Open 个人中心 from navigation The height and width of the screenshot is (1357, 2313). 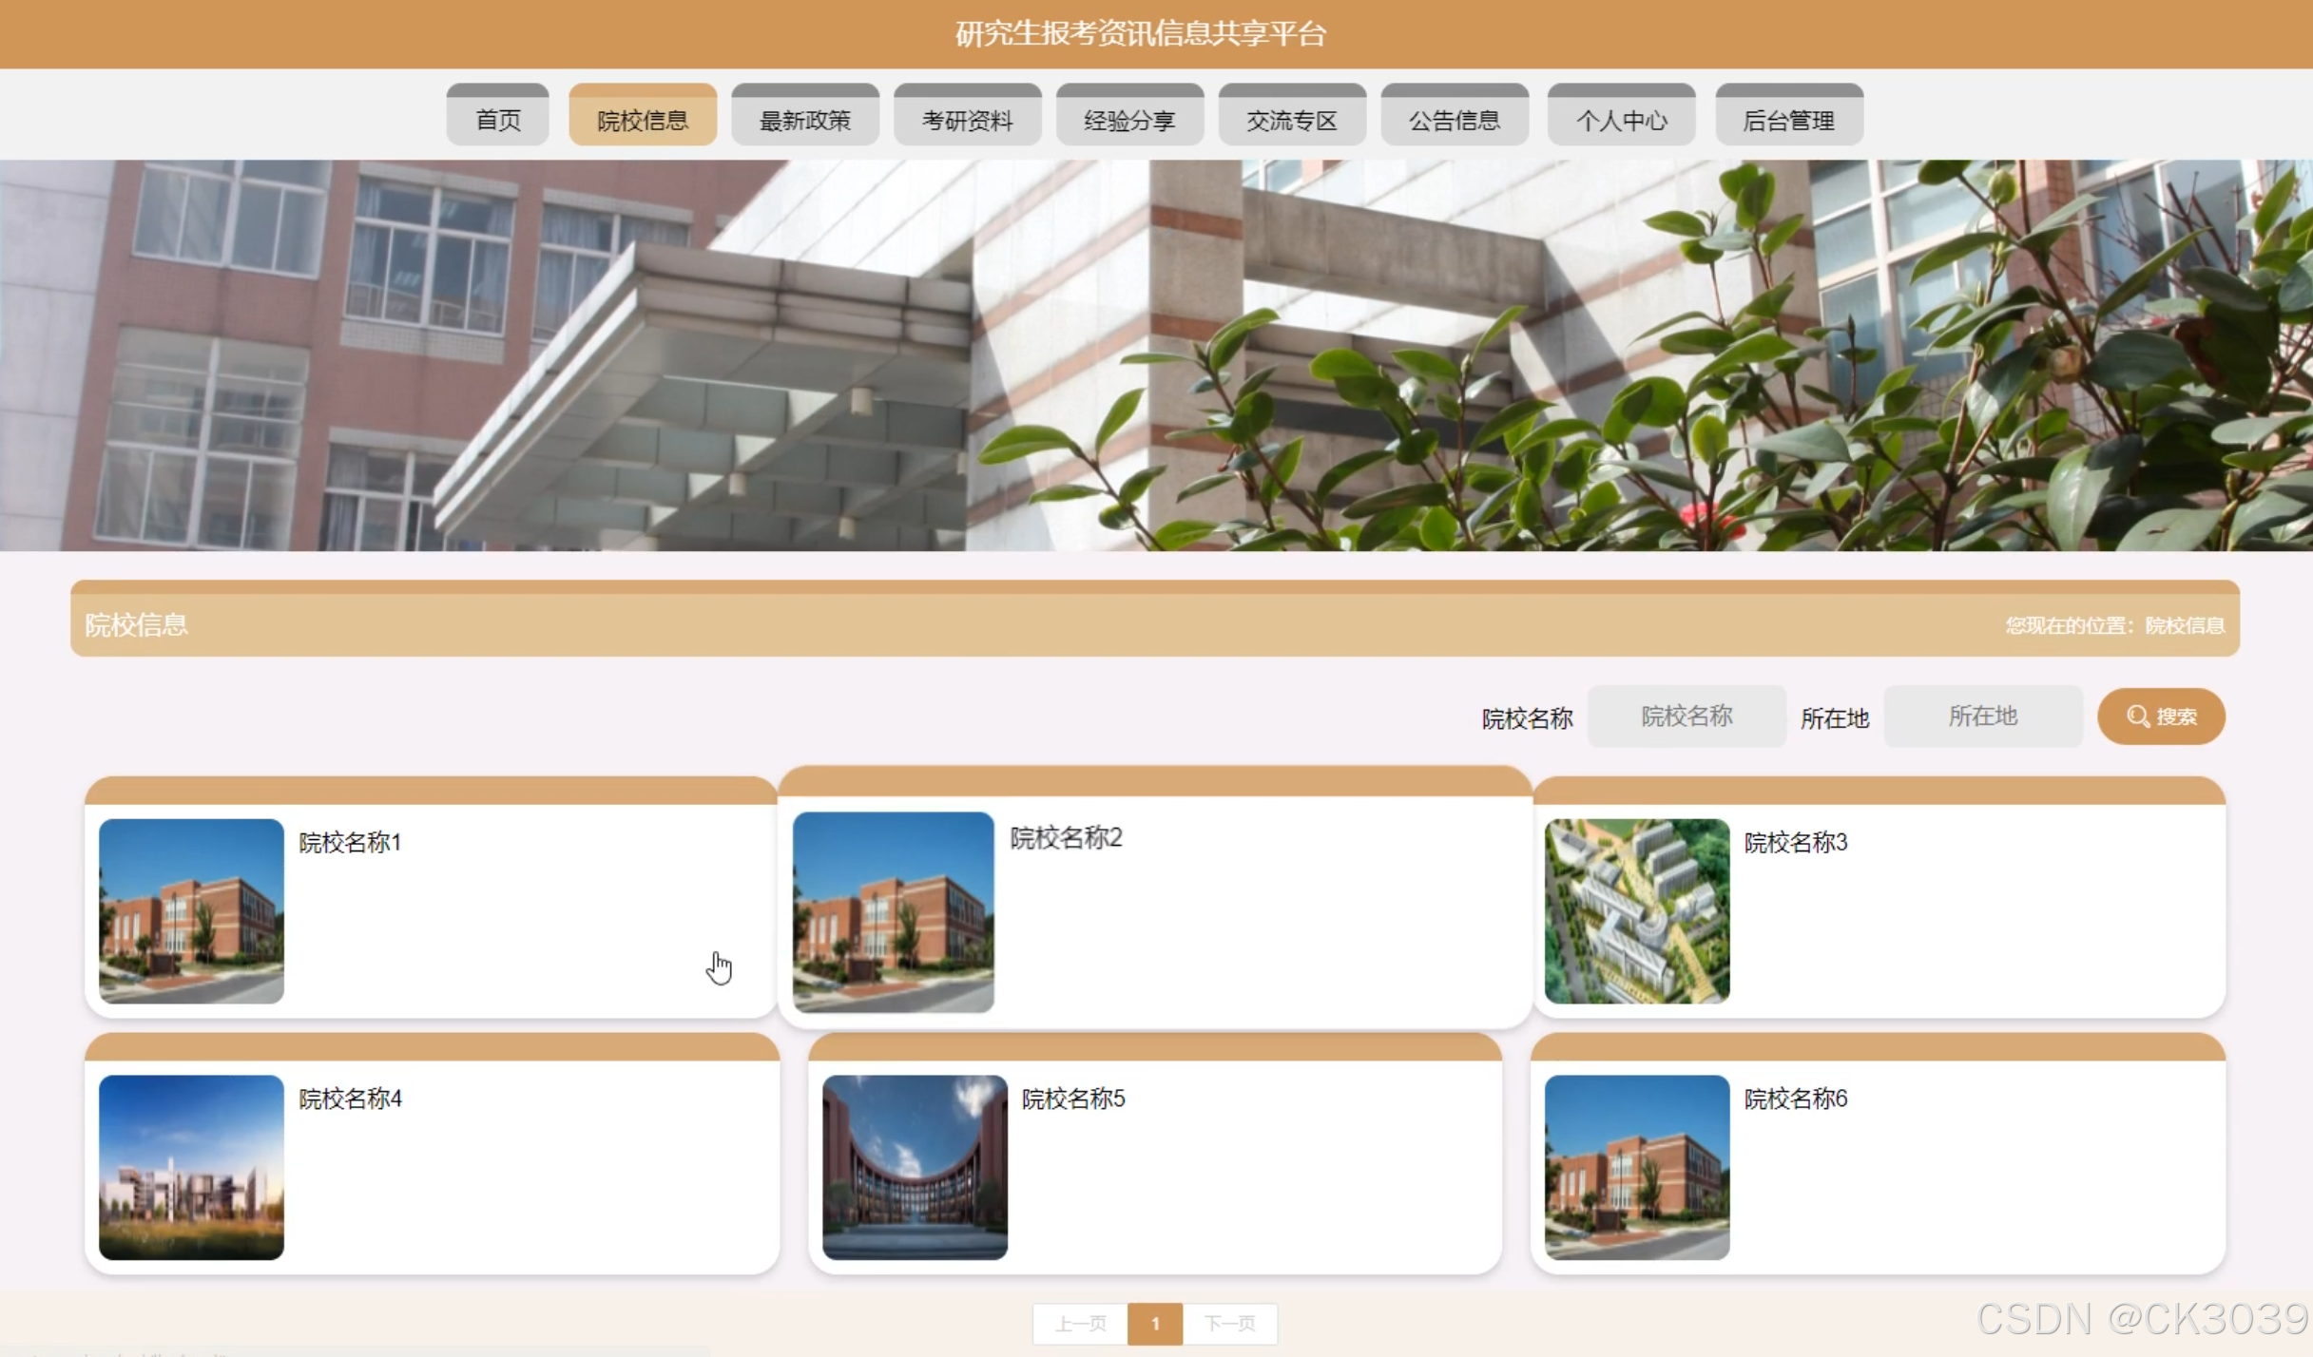pyautogui.click(x=1621, y=120)
